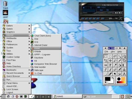Screen dimensions: 132x99
Task: Expand the Graphics submenu
Action: [x=17, y=32]
